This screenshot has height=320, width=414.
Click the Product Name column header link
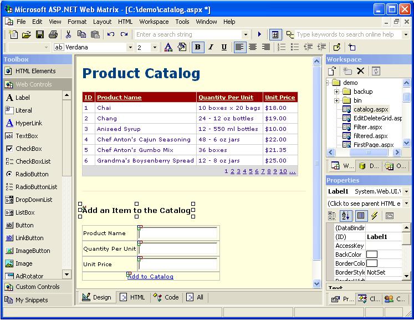[119, 97]
